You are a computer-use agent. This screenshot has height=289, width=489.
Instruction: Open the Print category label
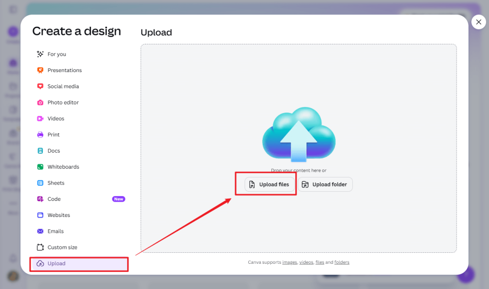tap(53, 134)
